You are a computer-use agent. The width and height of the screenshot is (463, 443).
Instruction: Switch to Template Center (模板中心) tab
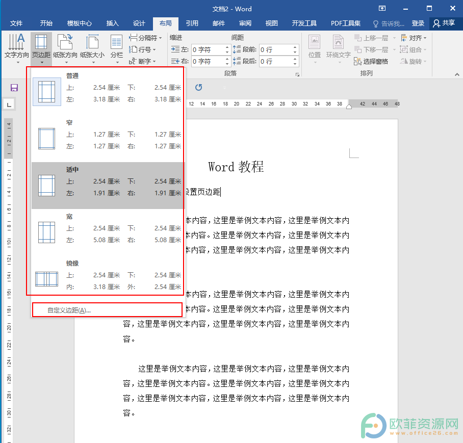pyautogui.click(x=80, y=23)
